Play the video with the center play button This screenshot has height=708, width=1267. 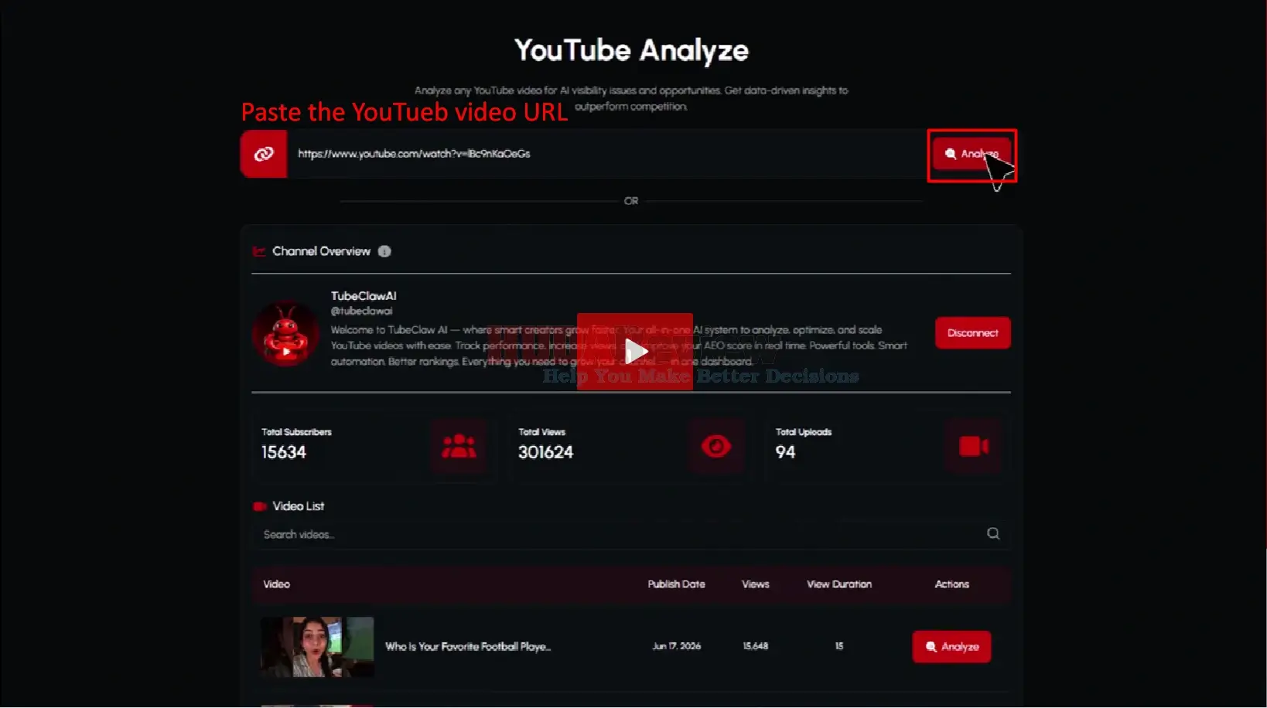[635, 352]
